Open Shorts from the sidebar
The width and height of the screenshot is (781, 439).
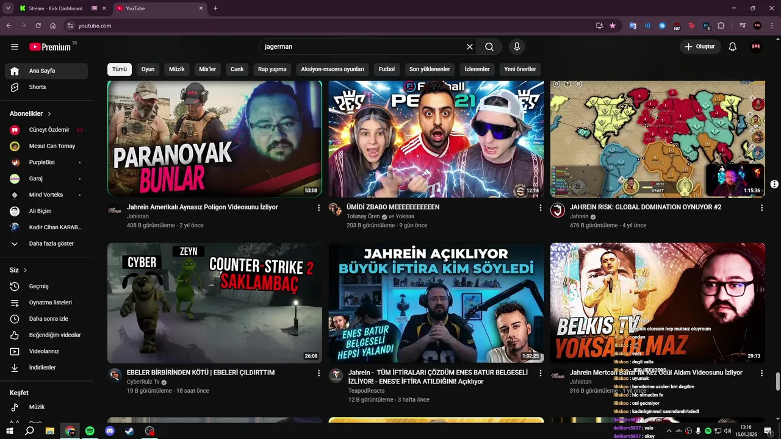pos(46,87)
